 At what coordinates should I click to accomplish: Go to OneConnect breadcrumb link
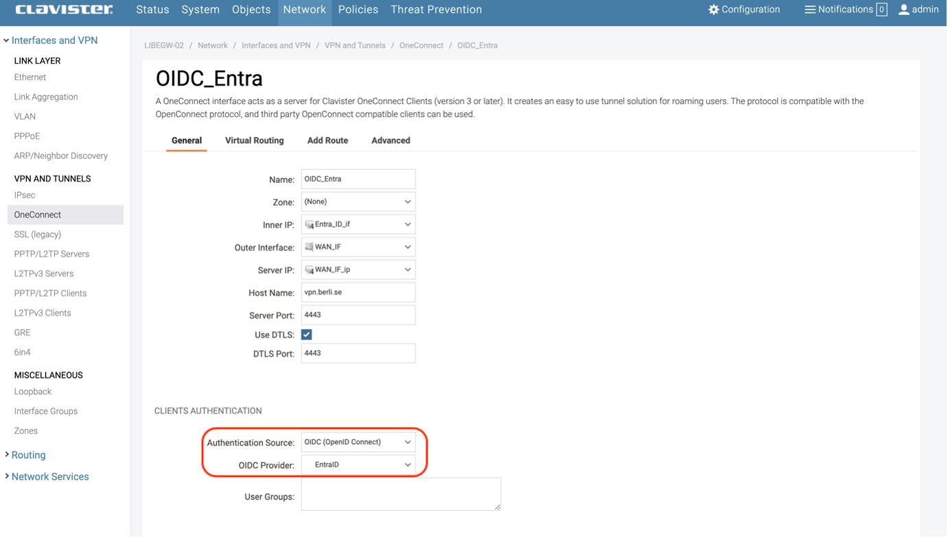(421, 46)
